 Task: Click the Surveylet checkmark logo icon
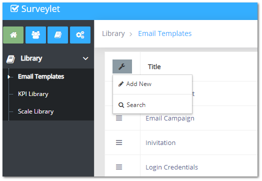pyautogui.click(x=14, y=8)
